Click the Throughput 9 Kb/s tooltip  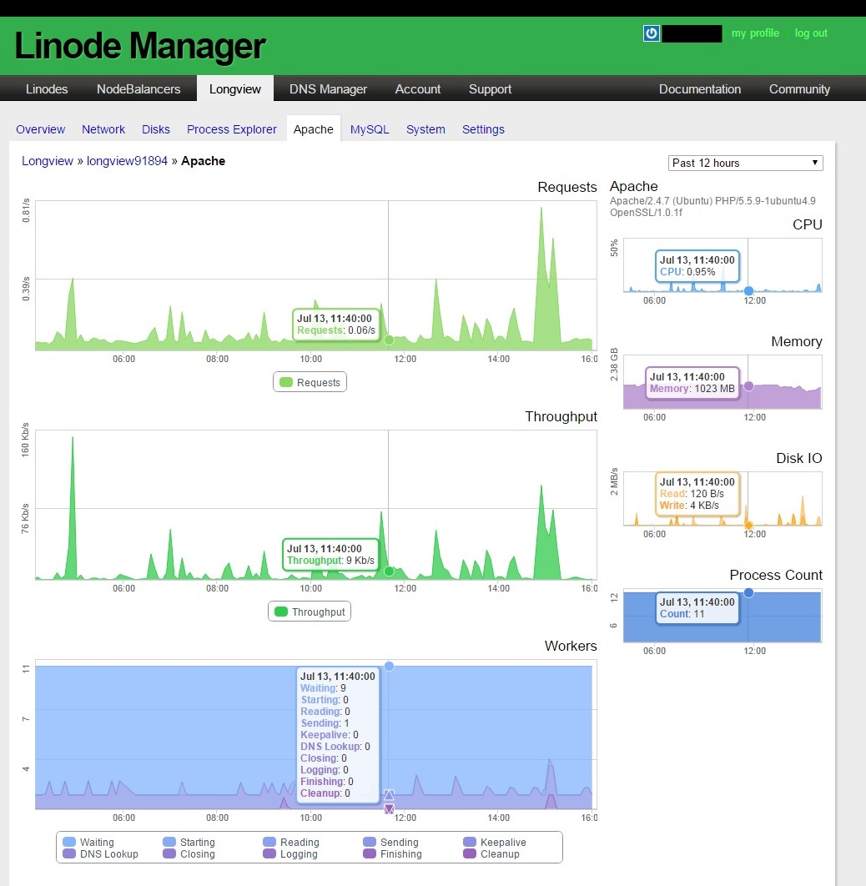330,554
